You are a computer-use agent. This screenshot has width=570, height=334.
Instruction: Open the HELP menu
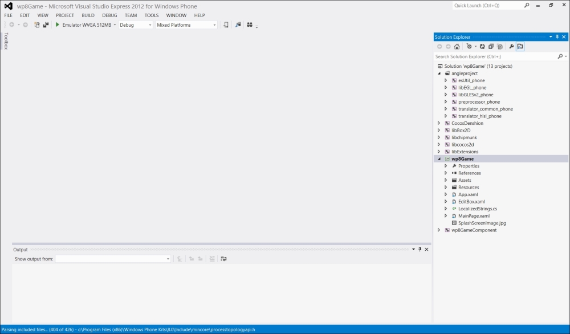click(x=199, y=15)
